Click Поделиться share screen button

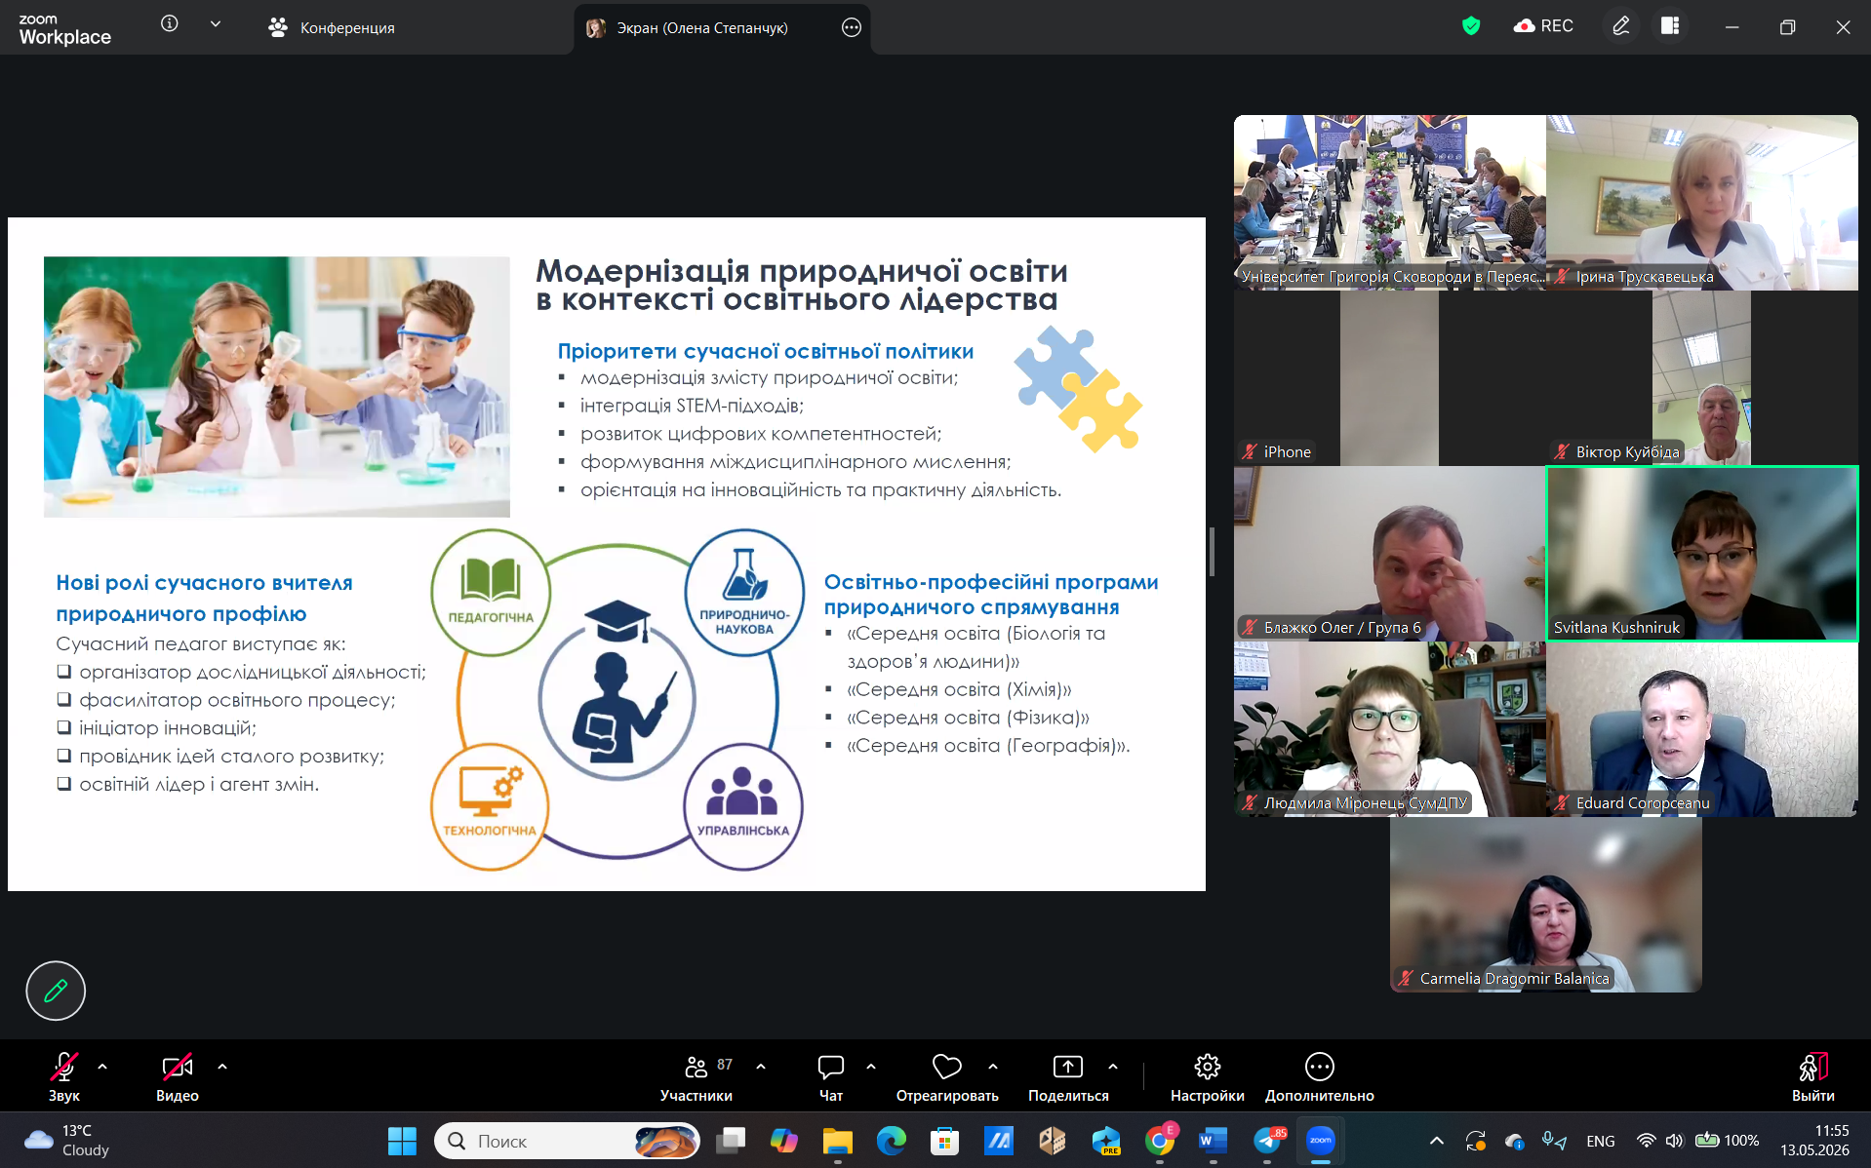pyautogui.click(x=1068, y=1076)
